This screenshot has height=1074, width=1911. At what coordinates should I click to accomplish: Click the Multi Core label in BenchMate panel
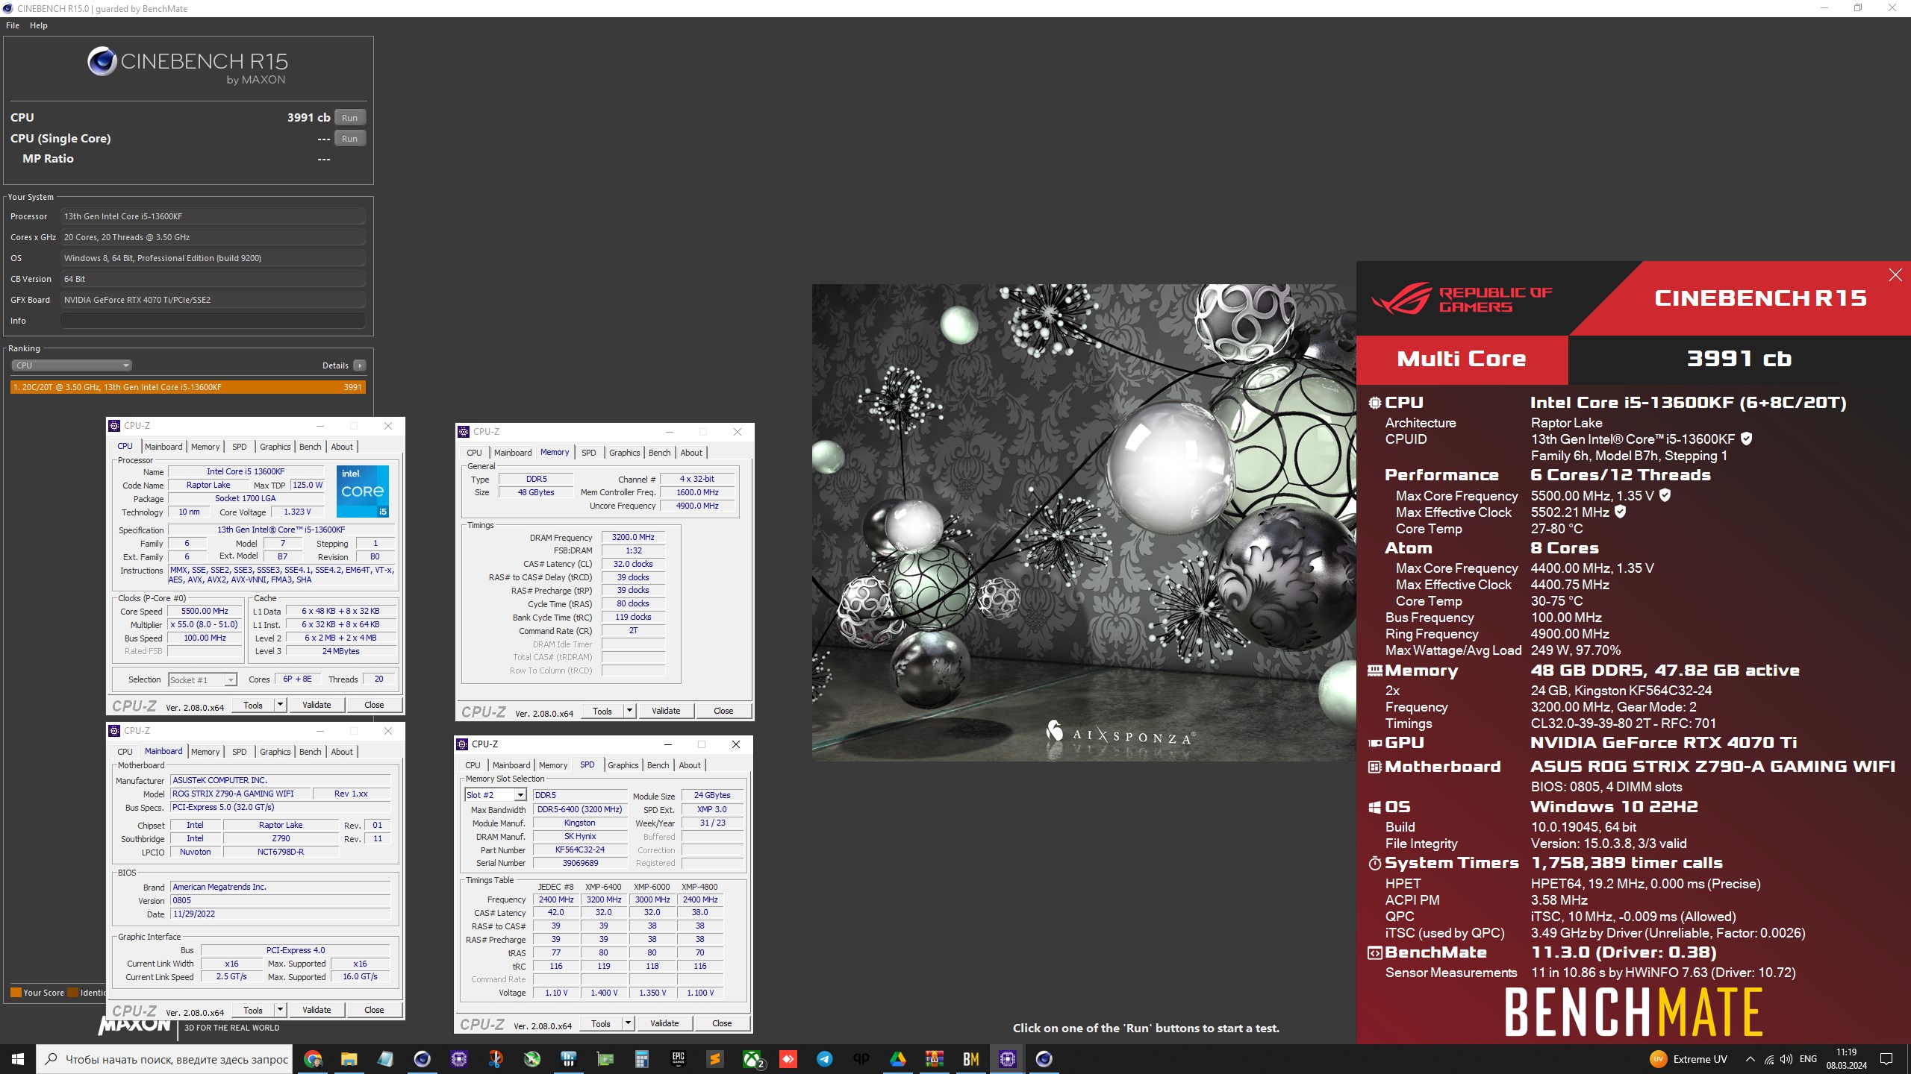(1461, 359)
